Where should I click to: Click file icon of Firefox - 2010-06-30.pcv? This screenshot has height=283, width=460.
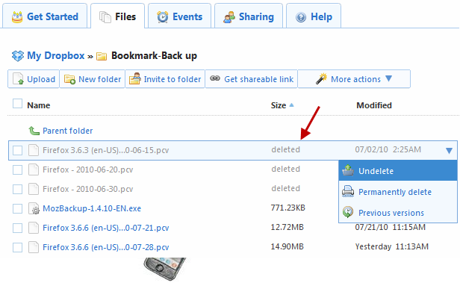point(34,189)
